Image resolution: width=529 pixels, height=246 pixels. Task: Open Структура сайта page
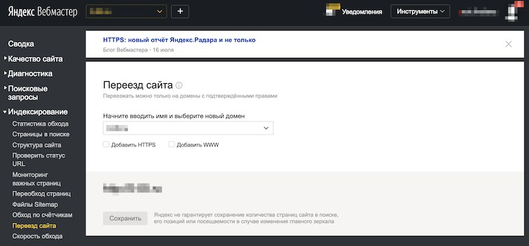click(37, 145)
